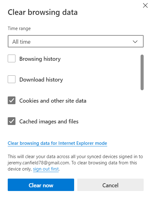Select the Download history label text
The height and width of the screenshot is (200, 152).
coord(41,80)
